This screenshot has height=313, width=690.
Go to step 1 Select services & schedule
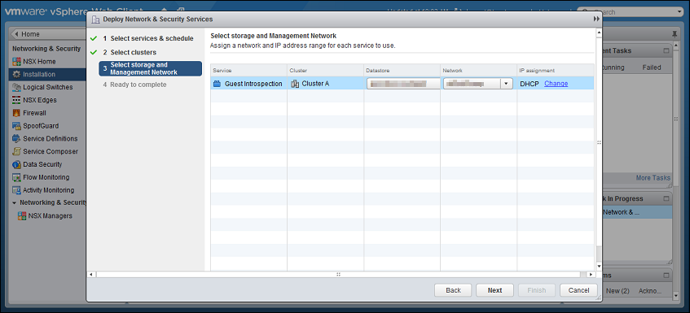click(148, 39)
